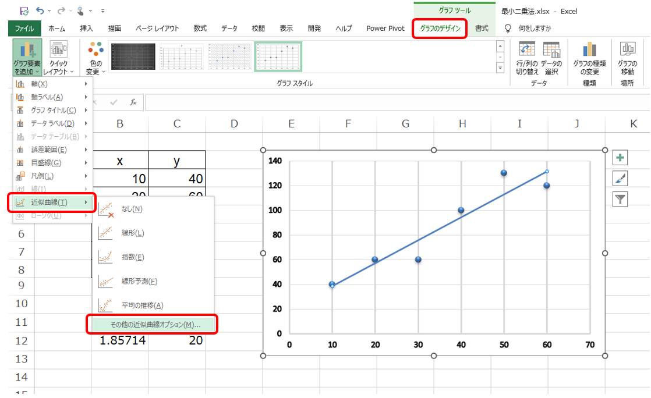Switch to the 書式 ribbon tab
Image resolution: width=651 pixels, height=398 pixels.
[x=482, y=29]
